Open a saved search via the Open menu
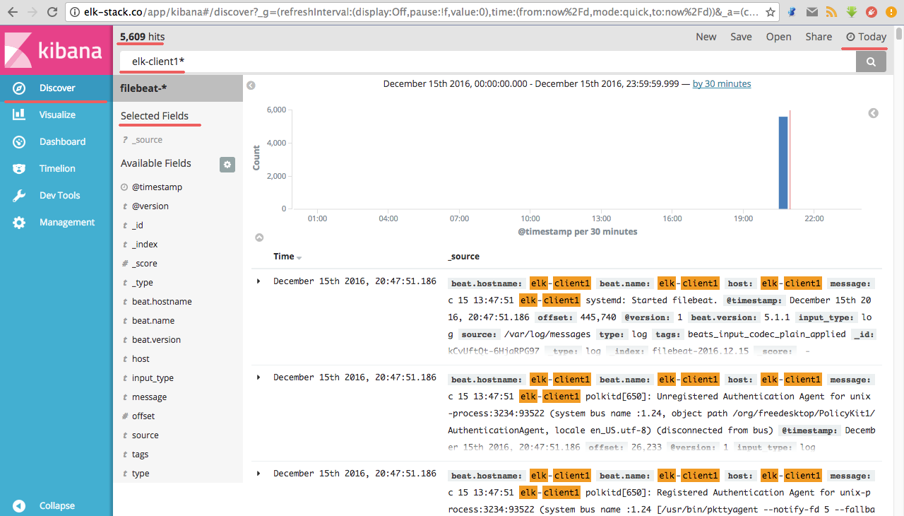The image size is (904, 516). coord(778,36)
